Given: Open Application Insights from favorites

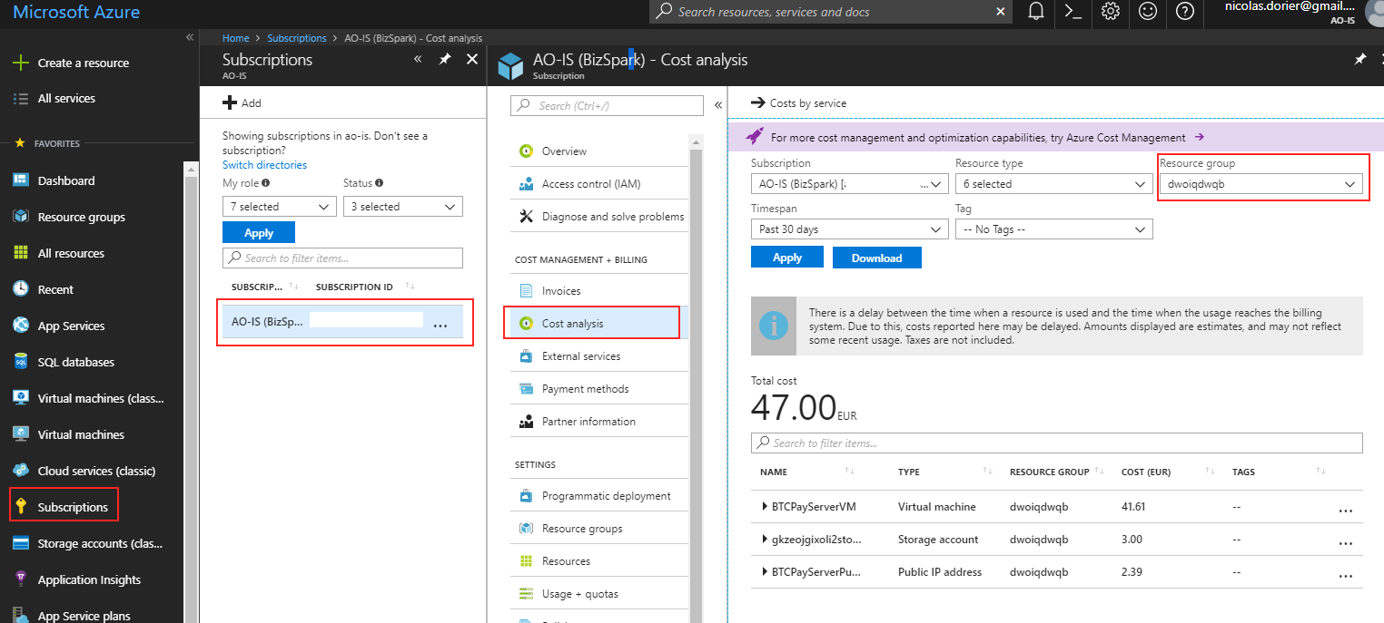Looking at the screenshot, I should point(91,579).
